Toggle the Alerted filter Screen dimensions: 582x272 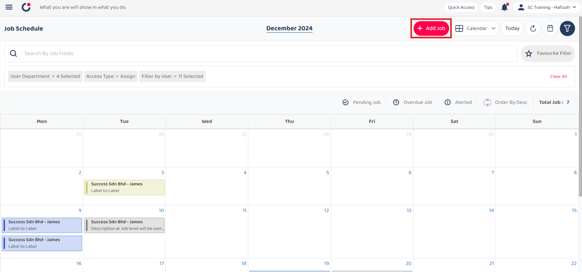click(x=458, y=102)
